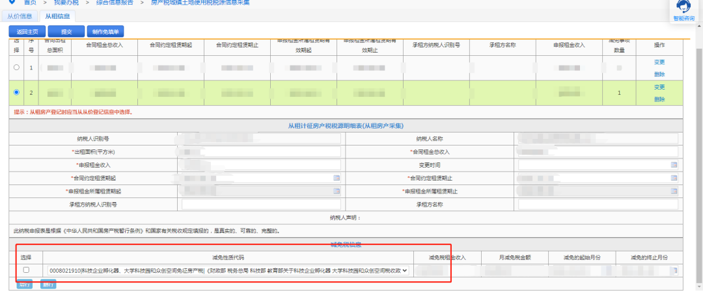Click the 合同租金总收入 input field
Image resolution: width=703 pixels, height=291 pixels.
point(598,152)
